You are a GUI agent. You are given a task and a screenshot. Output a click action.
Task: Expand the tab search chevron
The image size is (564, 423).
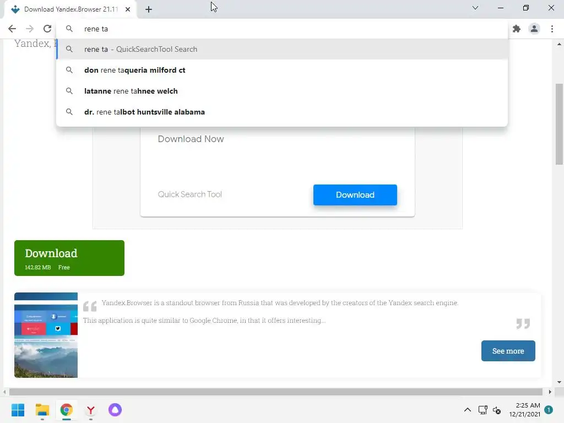pyautogui.click(x=475, y=8)
